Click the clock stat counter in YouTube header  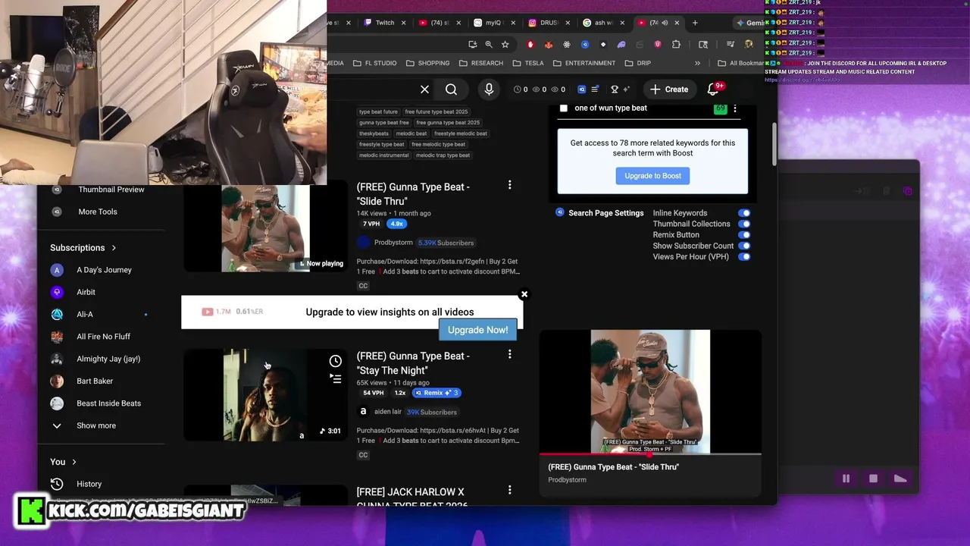pyautogui.click(x=521, y=89)
